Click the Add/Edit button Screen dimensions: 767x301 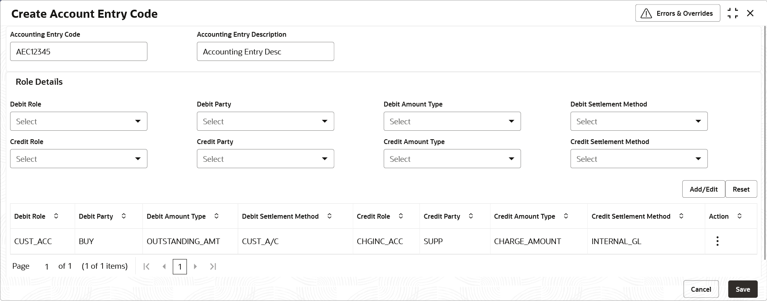point(704,189)
